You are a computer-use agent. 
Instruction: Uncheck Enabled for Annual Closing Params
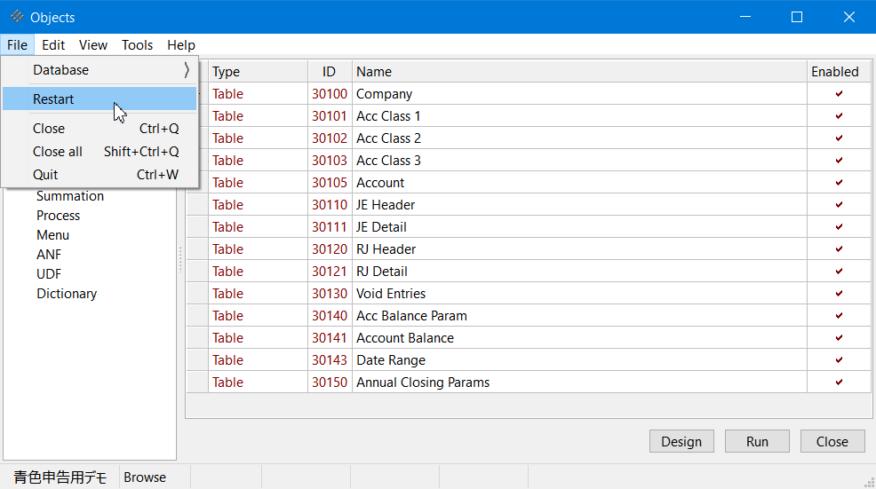(x=839, y=383)
